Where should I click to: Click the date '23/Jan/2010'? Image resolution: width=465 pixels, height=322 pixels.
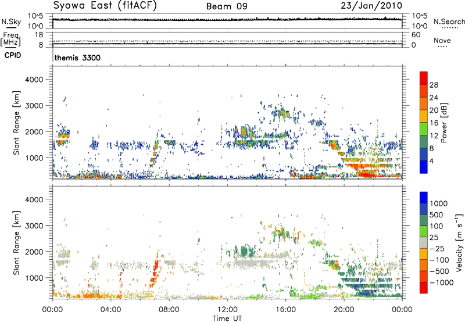click(371, 6)
